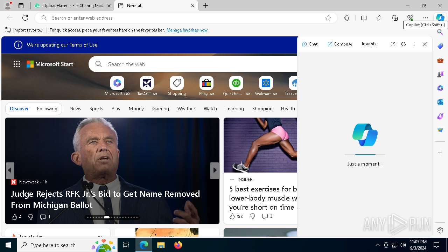Screen dimensions: 448x252
Task: Open the browser profile avatar
Action: coord(8,6)
